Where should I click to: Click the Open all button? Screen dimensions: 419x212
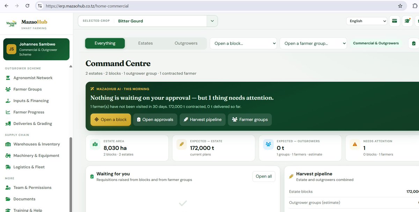[264, 176]
